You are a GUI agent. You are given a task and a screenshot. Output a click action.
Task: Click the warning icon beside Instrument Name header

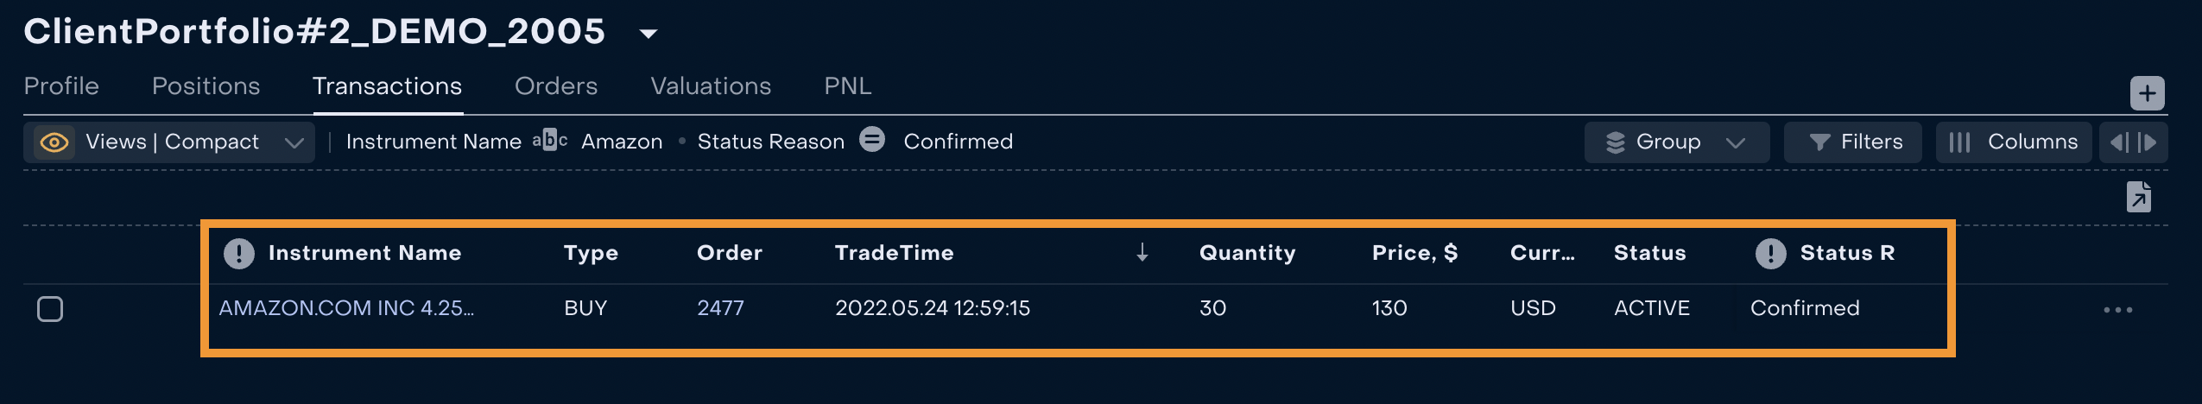point(239,253)
